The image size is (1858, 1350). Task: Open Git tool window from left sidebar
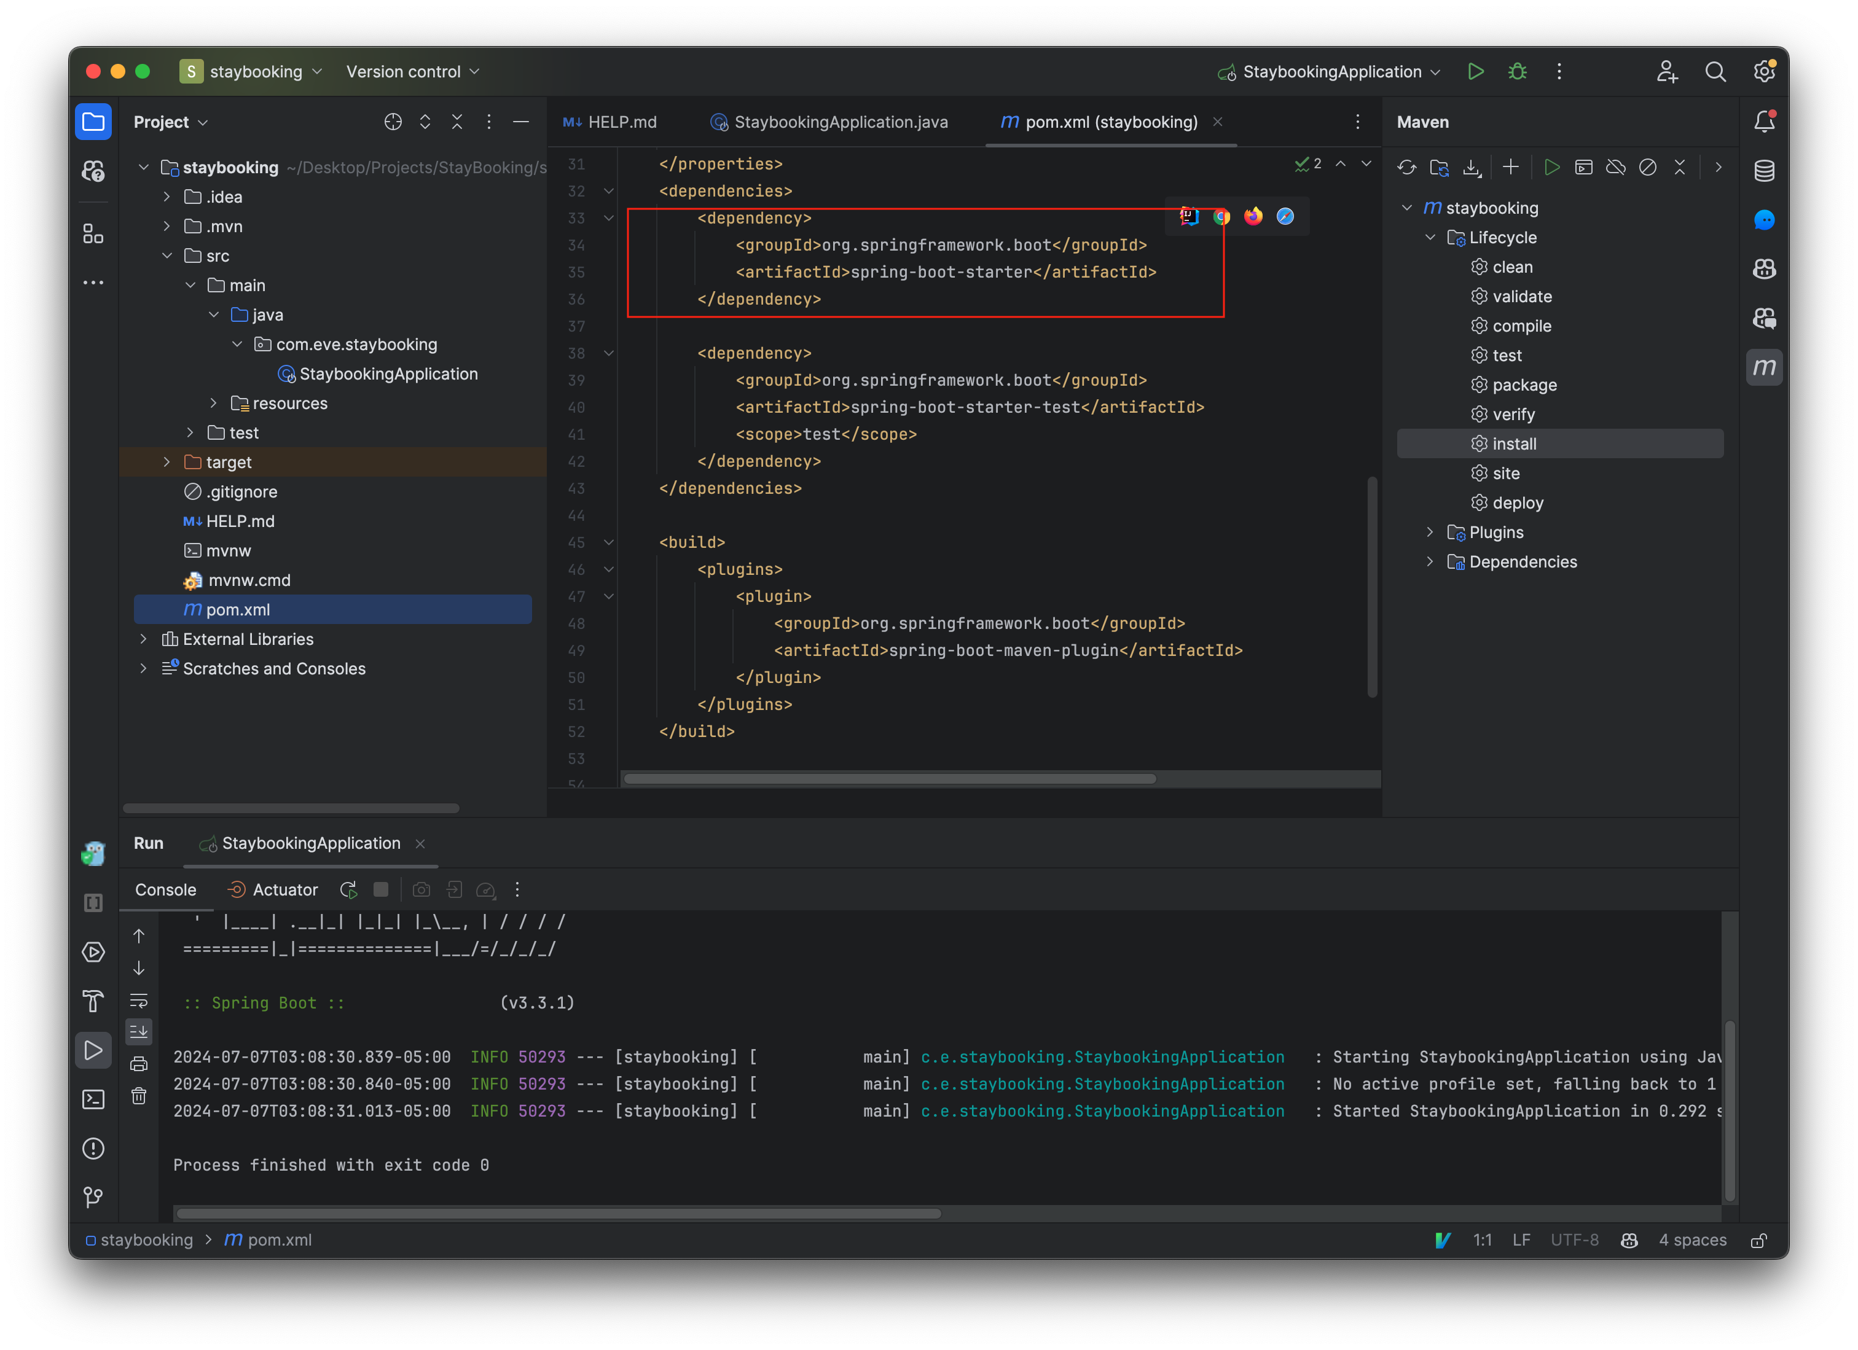coord(93,1198)
